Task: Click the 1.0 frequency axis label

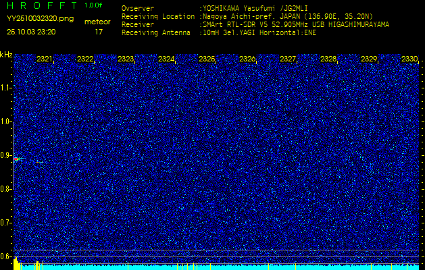Action: pos(6,122)
